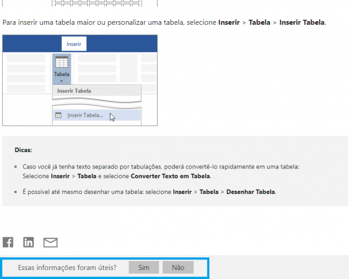This screenshot has height=279, width=349.
Task: Share article by email envelope icon
Action: pos(50,243)
